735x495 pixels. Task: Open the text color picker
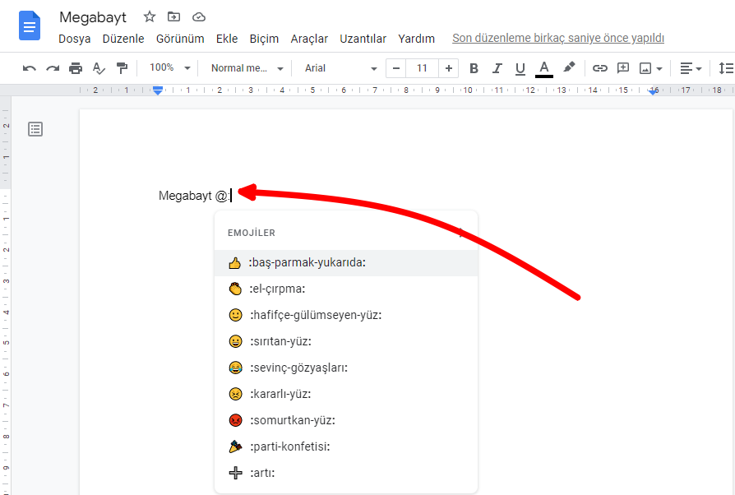tap(543, 68)
